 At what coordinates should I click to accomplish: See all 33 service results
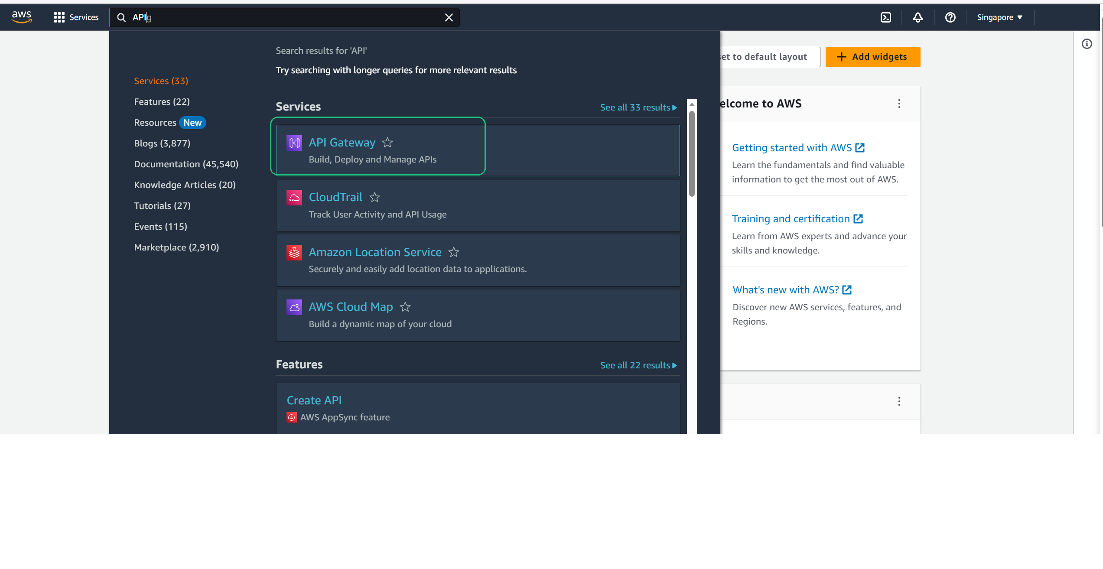638,107
